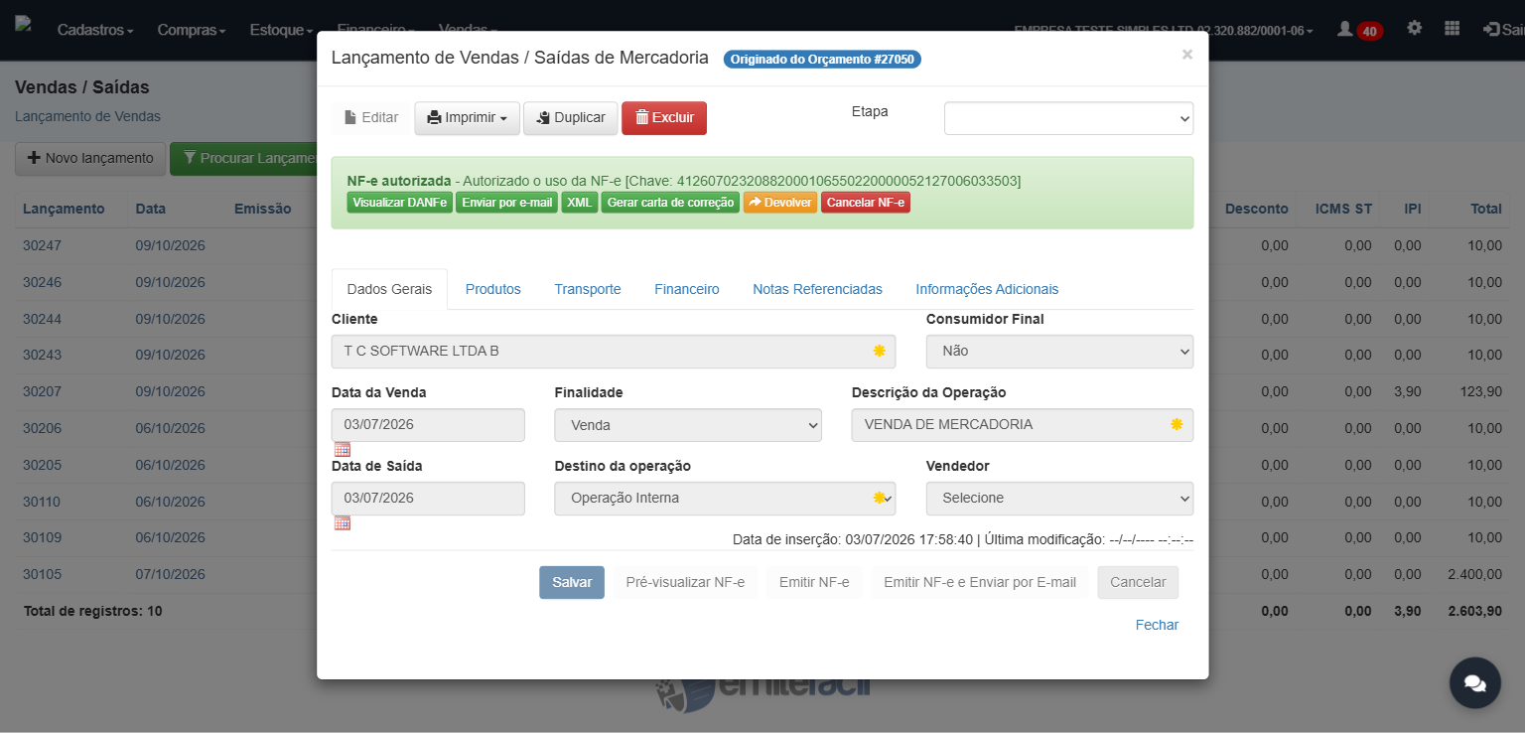
Task: Open the Compras menu
Action: click(x=192, y=30)
